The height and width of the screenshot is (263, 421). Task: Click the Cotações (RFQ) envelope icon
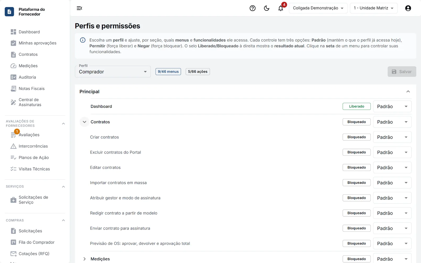13,254
